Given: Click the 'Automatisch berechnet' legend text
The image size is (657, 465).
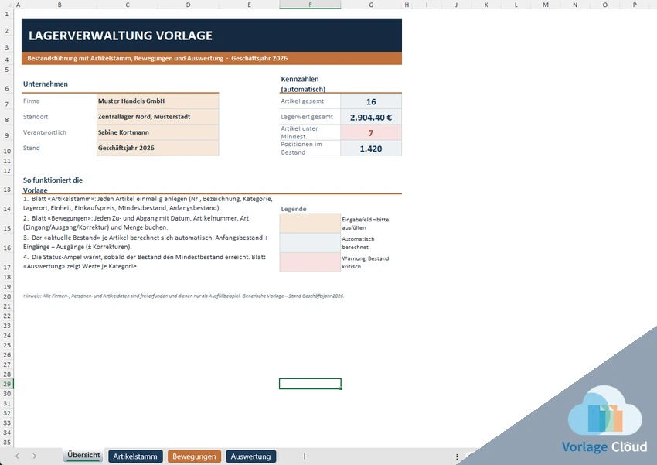Looking at the screenshot, I should (358, 243).
